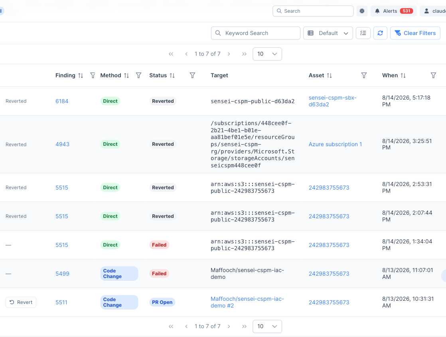Viewport: 446px width, 337px height.
Task: Revert the finding 5511 remediation
Action: pos(21,302)
